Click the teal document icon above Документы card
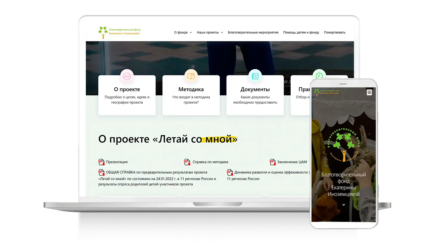 tap(255, 76)
